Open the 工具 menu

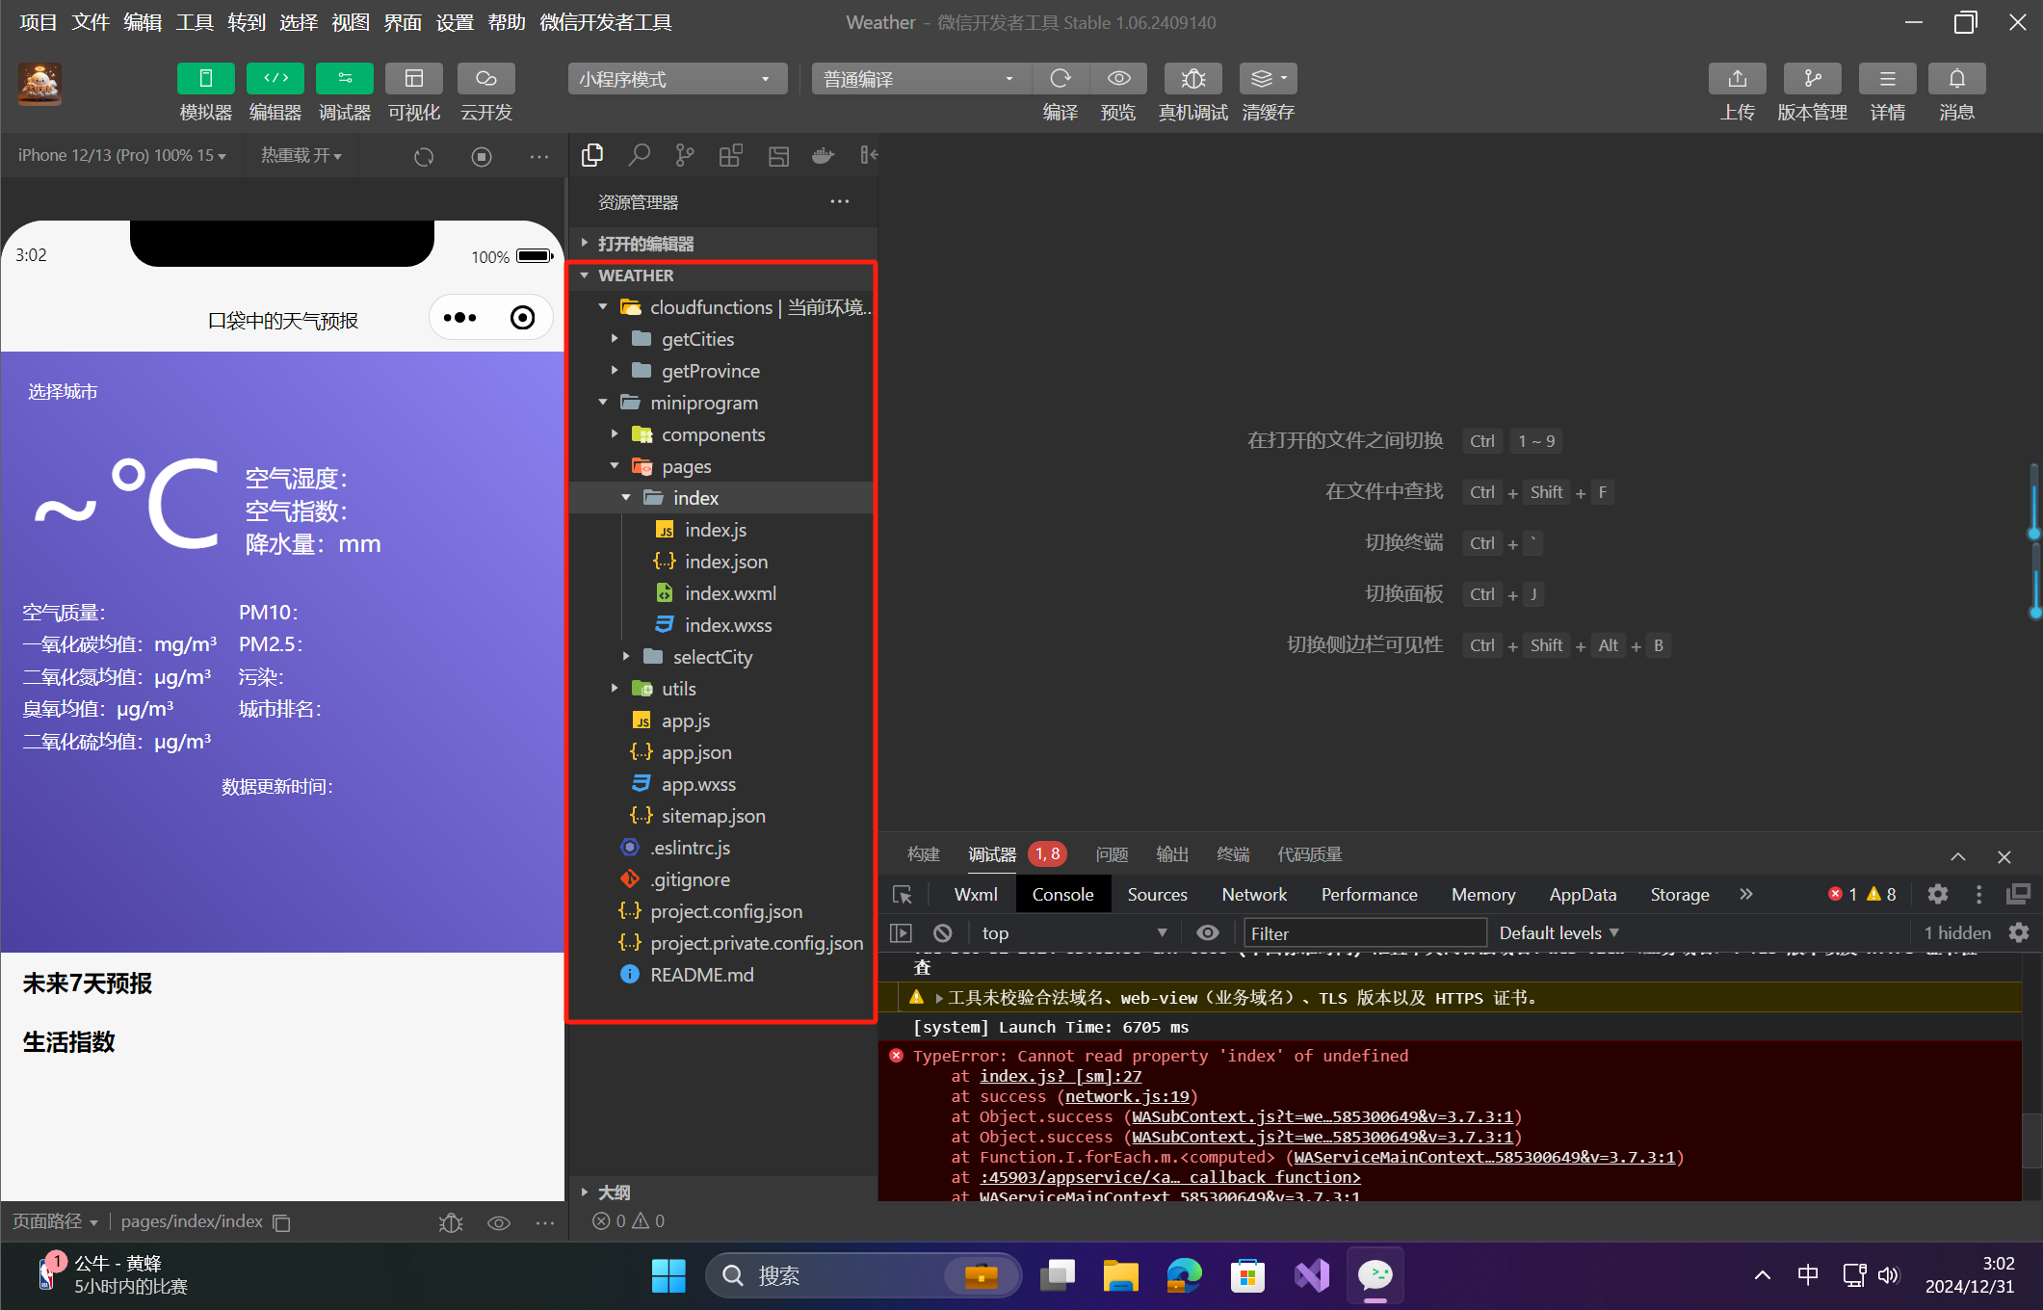[x=195, y=22]
